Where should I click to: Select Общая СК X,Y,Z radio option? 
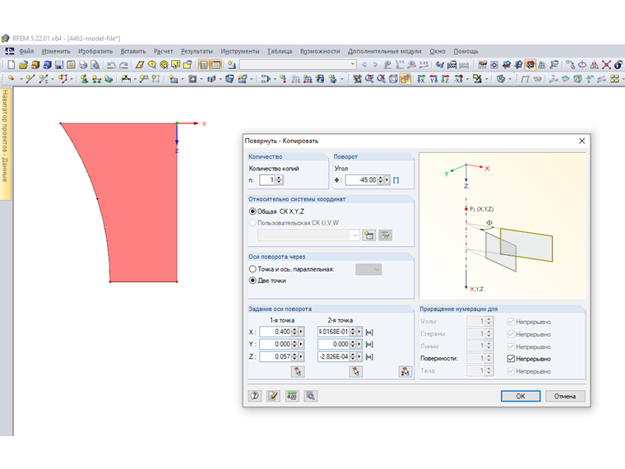click(252, 211)
